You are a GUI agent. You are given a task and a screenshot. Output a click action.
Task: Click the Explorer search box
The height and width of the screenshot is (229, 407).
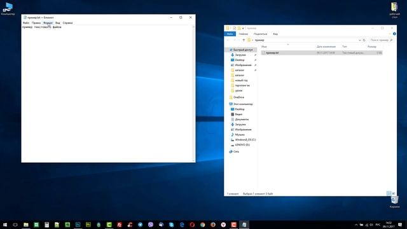(x=381, y=40)
